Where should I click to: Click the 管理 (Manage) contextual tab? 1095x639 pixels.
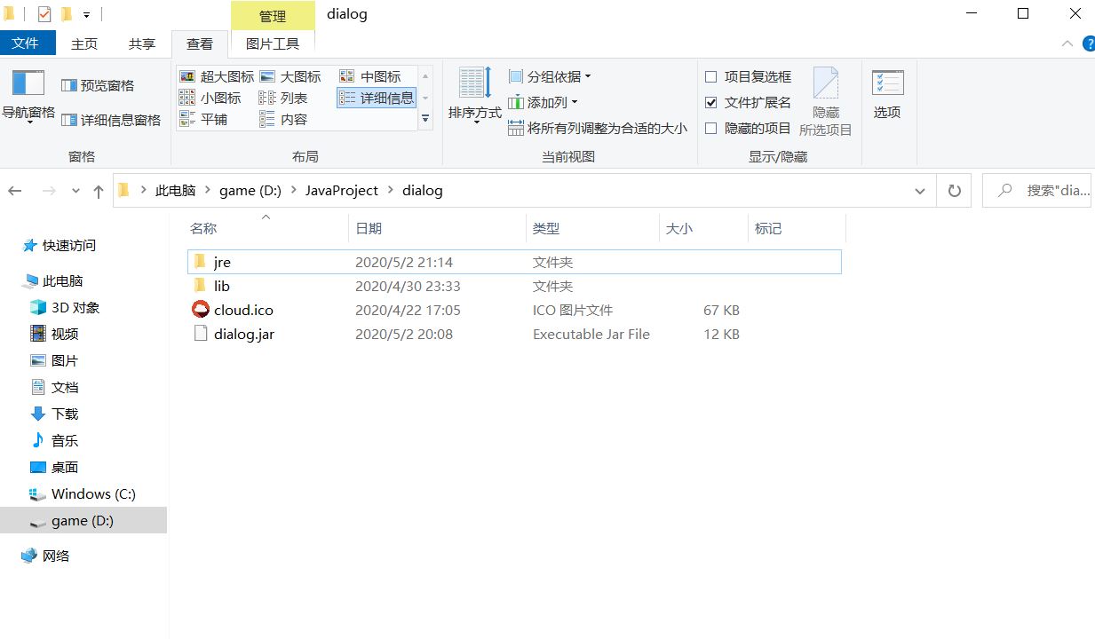pyautogui.click(x=273, y=16)
